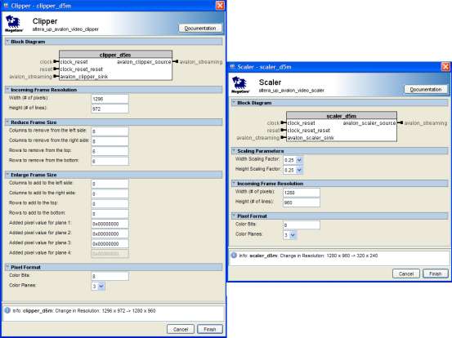Collapse Clipper Block Diagram section
452x338 pixels.
(7, 42)
